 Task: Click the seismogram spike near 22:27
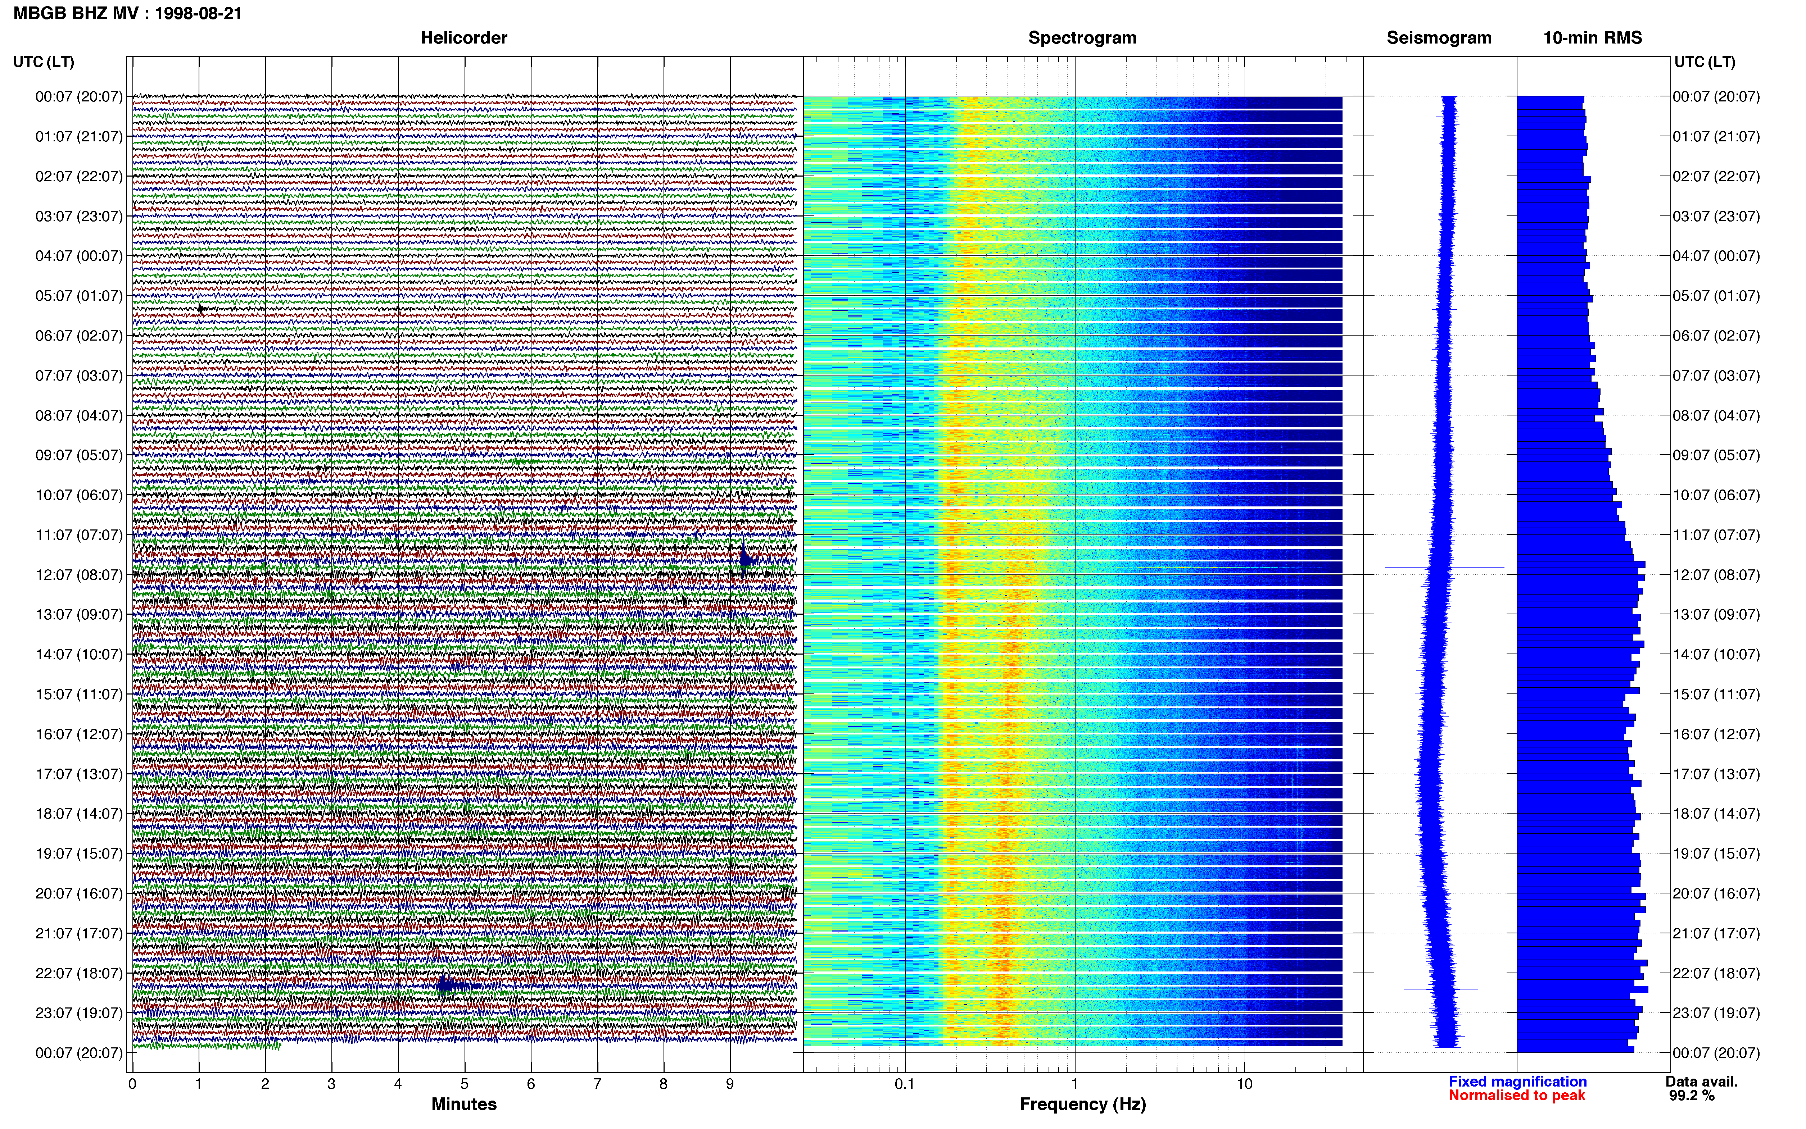(x=1441, y=989)
